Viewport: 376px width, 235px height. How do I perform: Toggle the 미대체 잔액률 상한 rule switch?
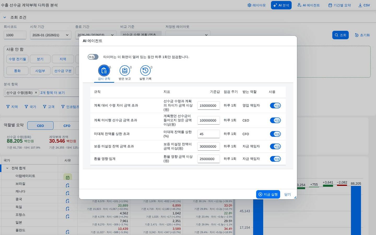point(275,134)
